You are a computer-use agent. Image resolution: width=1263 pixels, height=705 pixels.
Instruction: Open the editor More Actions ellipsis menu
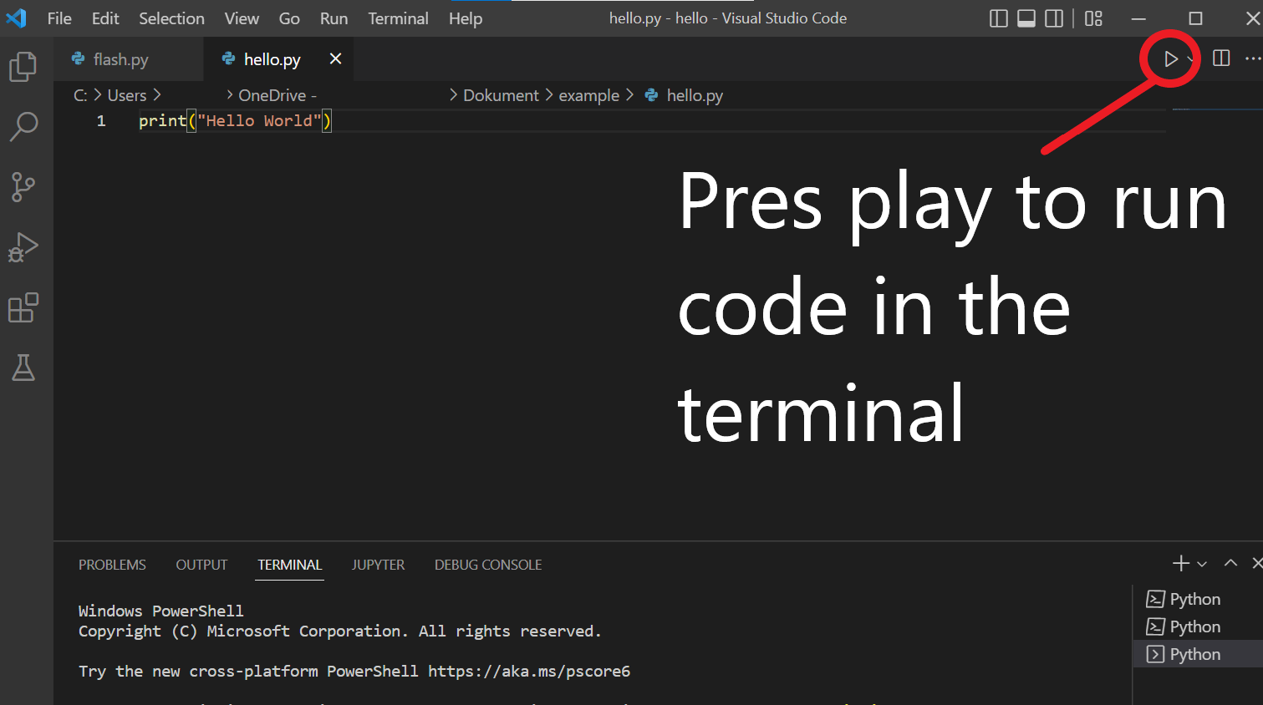[1253, 58]
